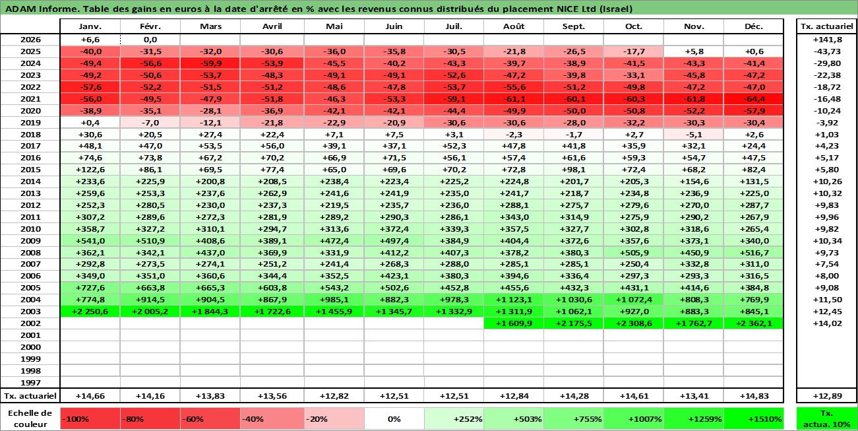Select the +755% green scale cell
This screenshot has width=858, height=431.
click(x=574, y=418)
